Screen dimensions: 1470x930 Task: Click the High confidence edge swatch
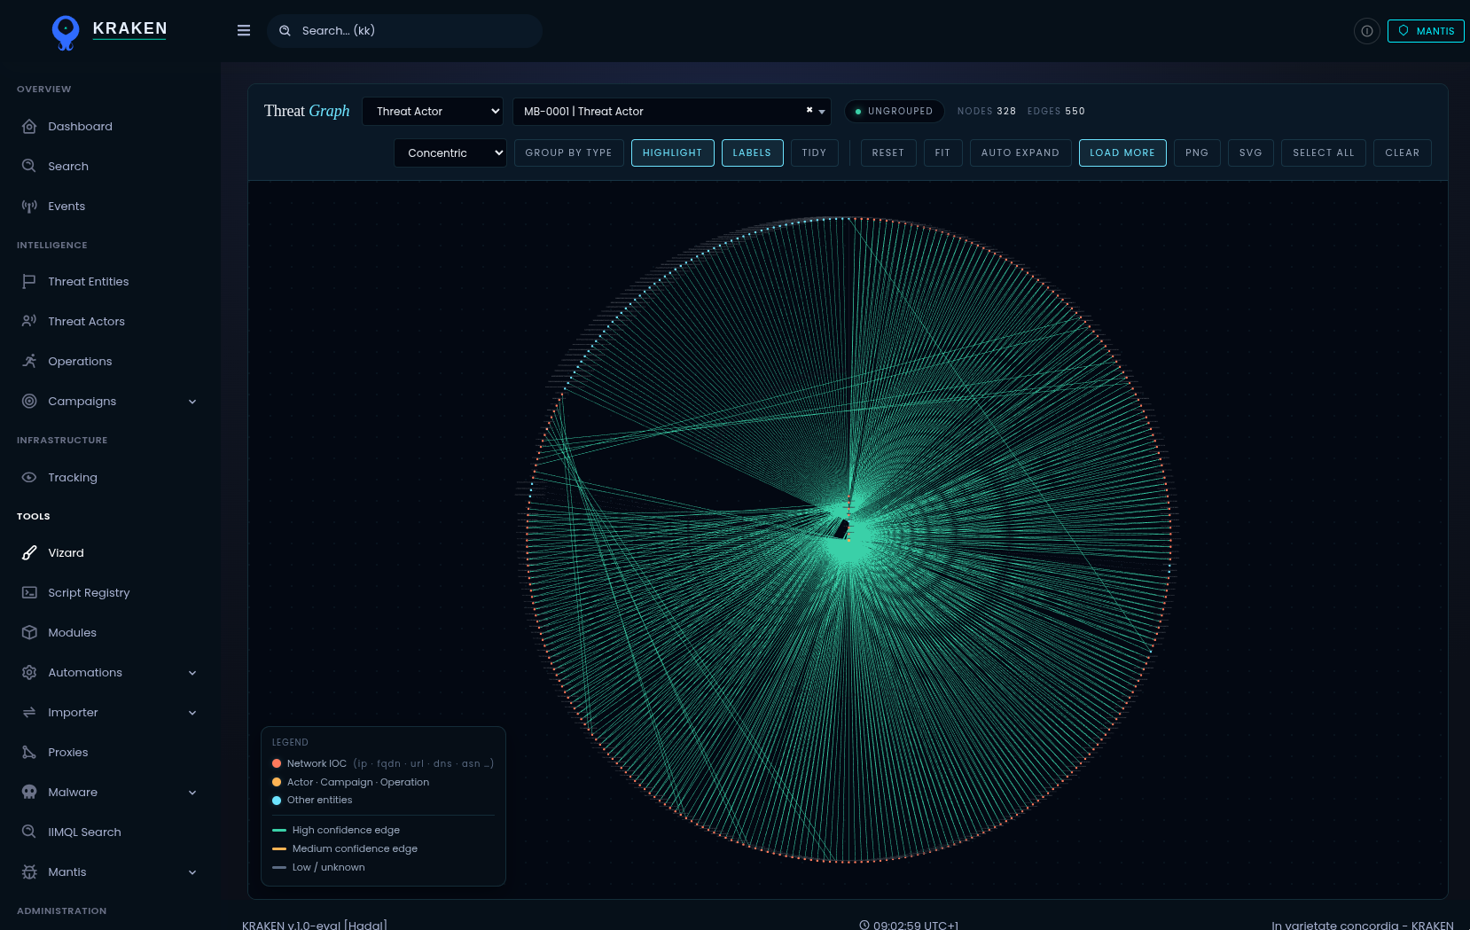pos(279,831)
